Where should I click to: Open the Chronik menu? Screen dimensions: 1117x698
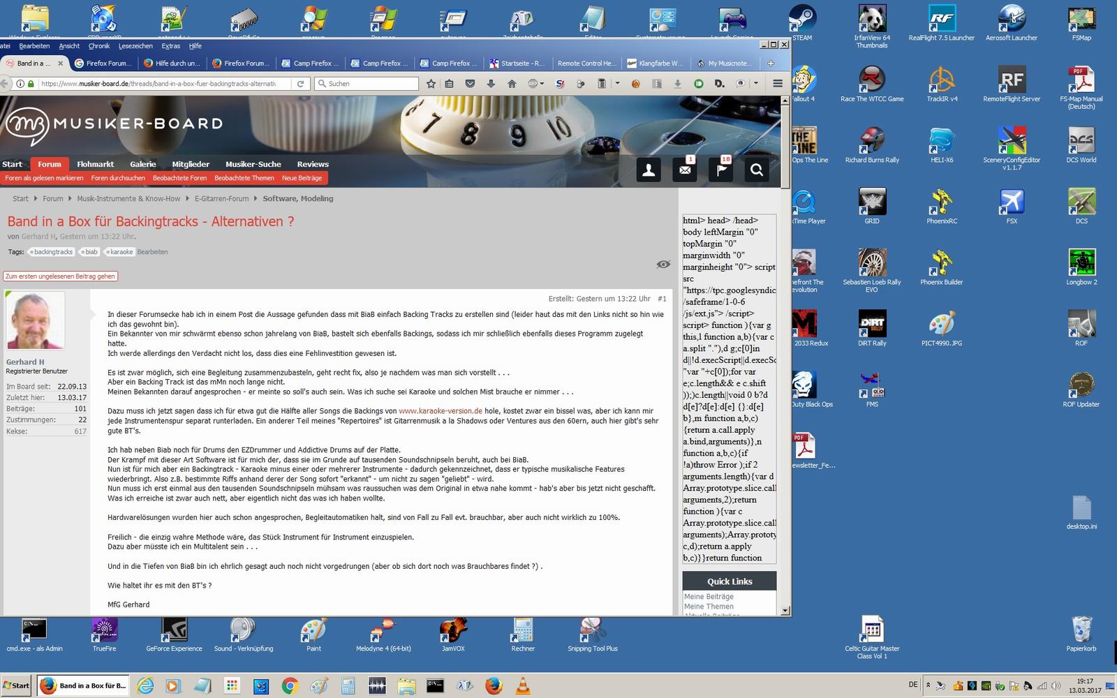click(x=99, y=46)
